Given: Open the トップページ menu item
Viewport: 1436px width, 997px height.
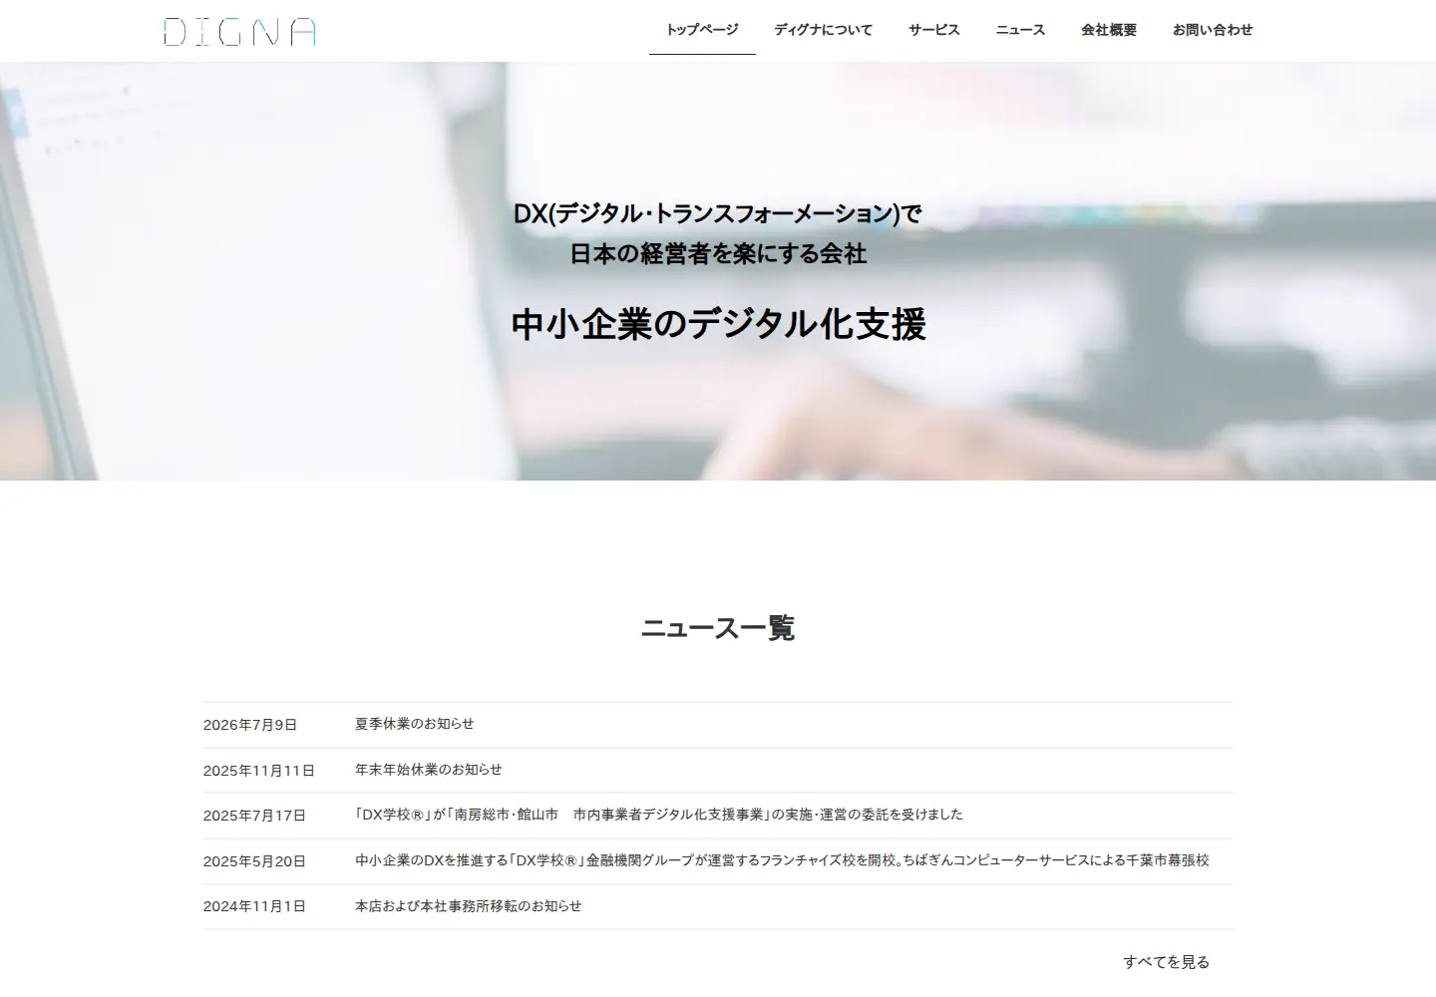Looking at the screenshot, I should click(702, 30).
